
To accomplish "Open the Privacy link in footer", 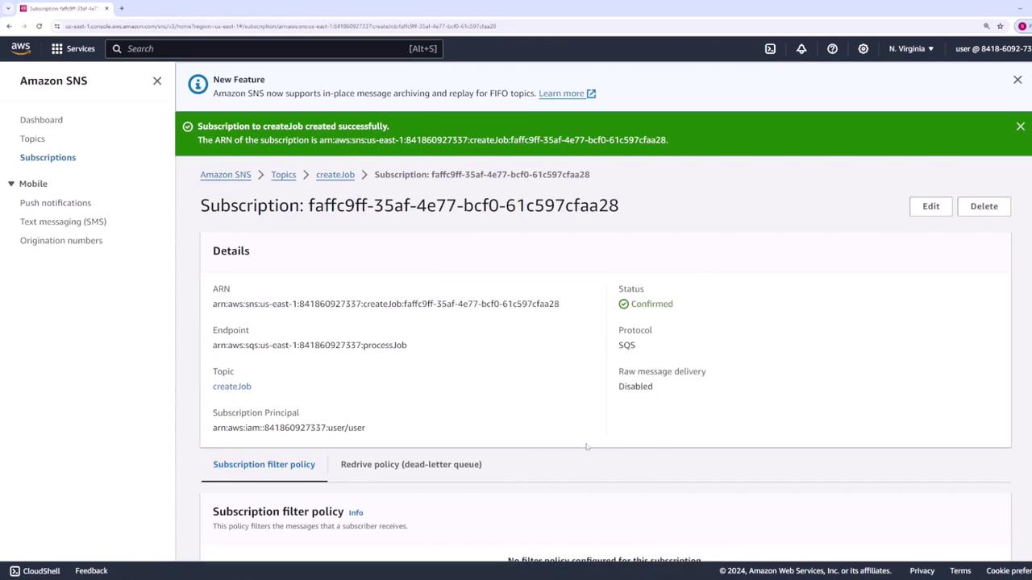I will point(922,571).
